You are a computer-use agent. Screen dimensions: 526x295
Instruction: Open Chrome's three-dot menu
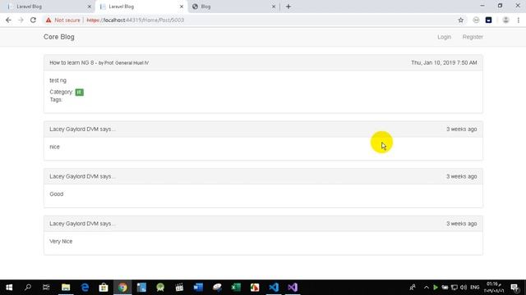(519, 20)
